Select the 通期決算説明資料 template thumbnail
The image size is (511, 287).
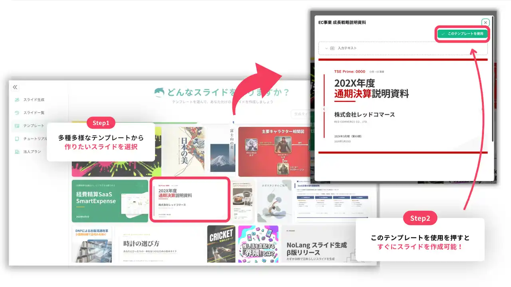(x=190, y=200)
